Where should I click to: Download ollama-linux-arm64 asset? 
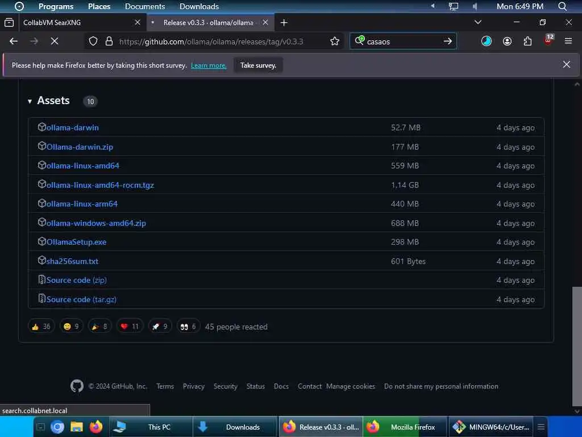click(82, 204)
